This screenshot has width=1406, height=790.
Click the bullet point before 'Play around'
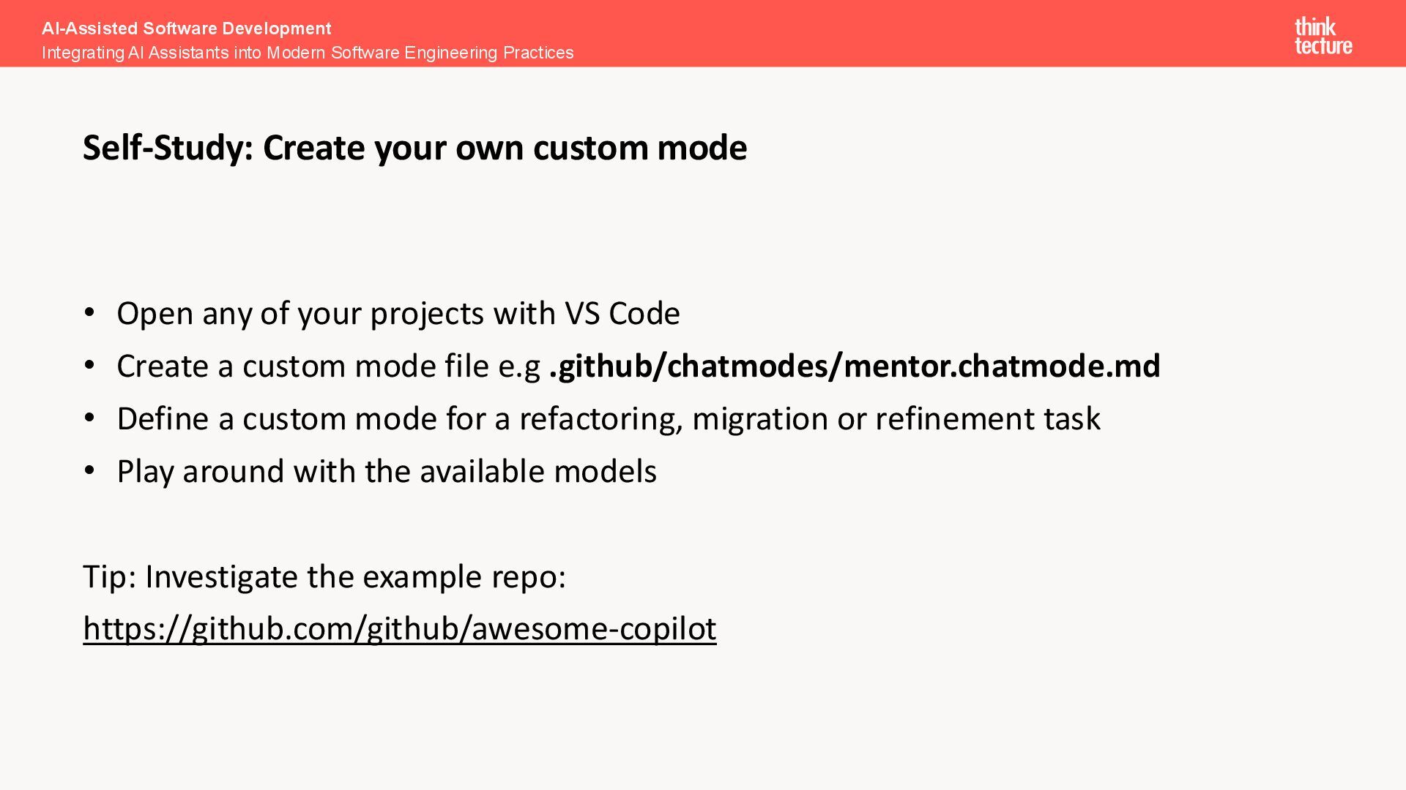pos(89,471)
